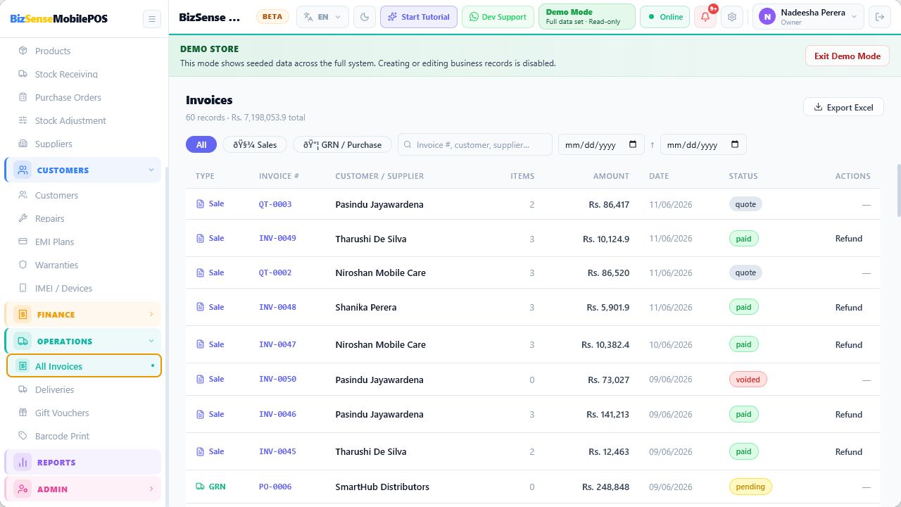Open calendar picker icon of start date
Viewport: 901px width, 507px height.
tap(633, 144)
